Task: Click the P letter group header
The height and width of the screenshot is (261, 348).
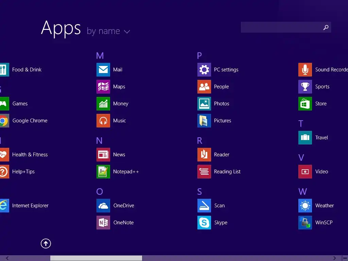Action: tap(199, 56)
